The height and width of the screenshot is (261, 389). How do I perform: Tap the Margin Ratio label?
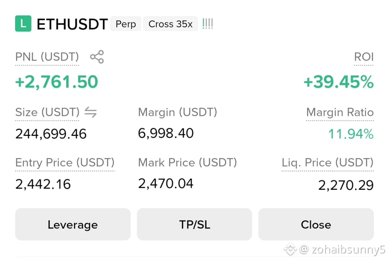click(340, 112)
